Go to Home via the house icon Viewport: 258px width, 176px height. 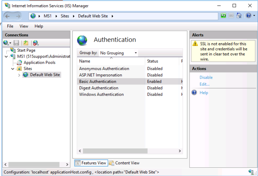pos(239,16)
